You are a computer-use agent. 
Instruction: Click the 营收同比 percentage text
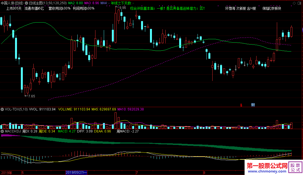point(59,8)
